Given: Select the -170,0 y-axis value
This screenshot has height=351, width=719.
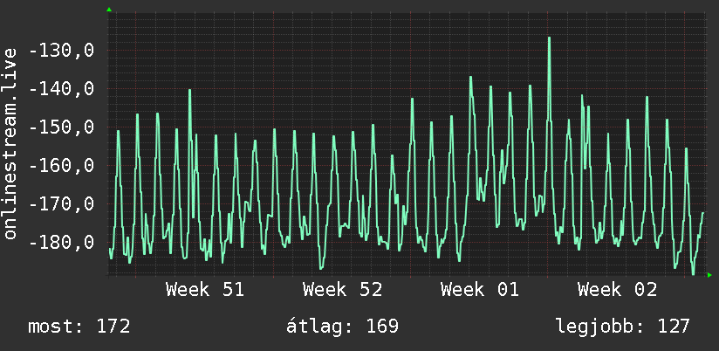Looking at the screenshot, I should coord(61,203).
